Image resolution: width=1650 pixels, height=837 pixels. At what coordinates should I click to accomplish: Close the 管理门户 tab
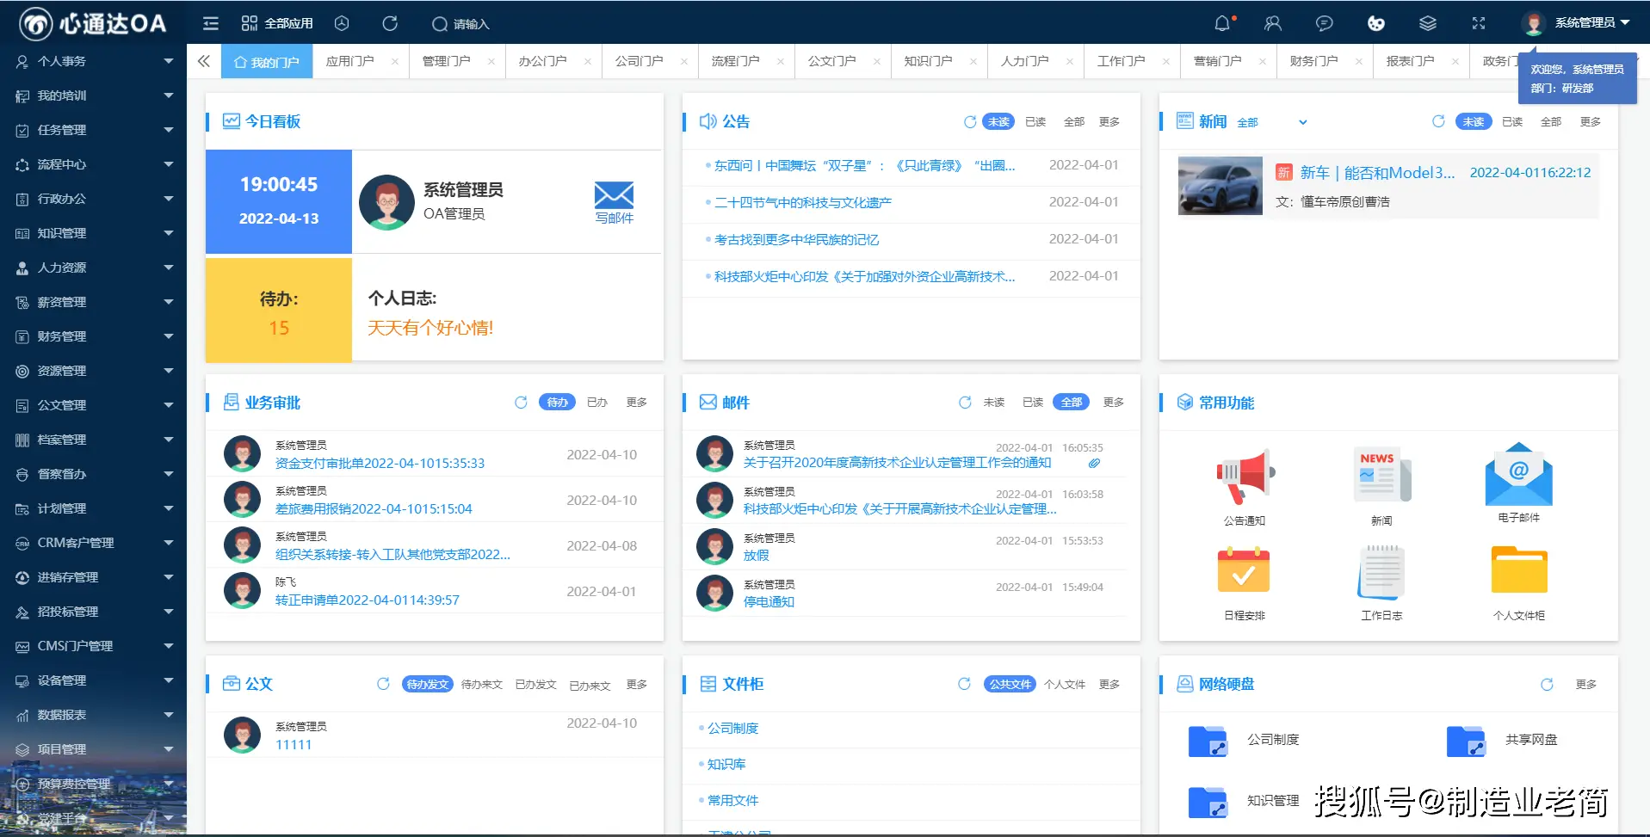(x=491, y=61)
